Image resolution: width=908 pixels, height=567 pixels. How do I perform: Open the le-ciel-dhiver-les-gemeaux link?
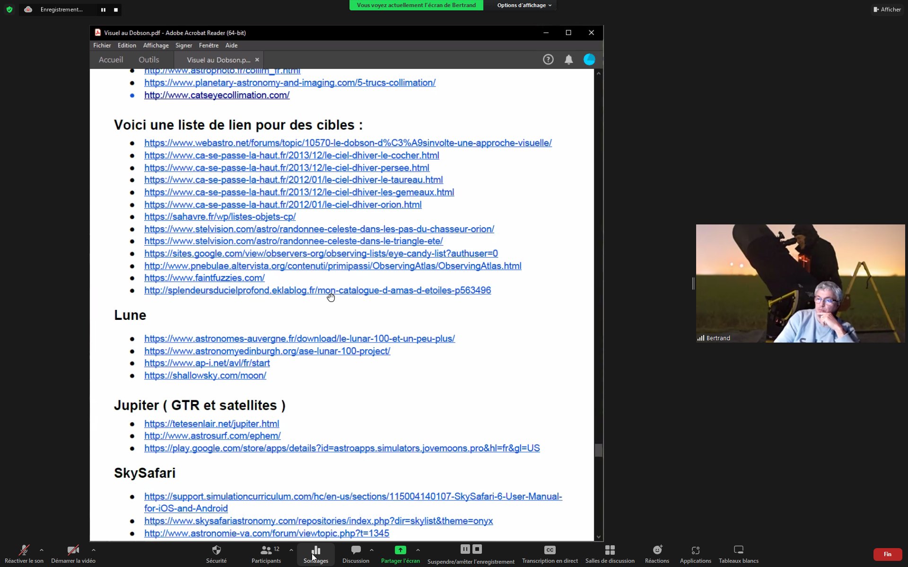pyautogui.click(x=299, y=192)
